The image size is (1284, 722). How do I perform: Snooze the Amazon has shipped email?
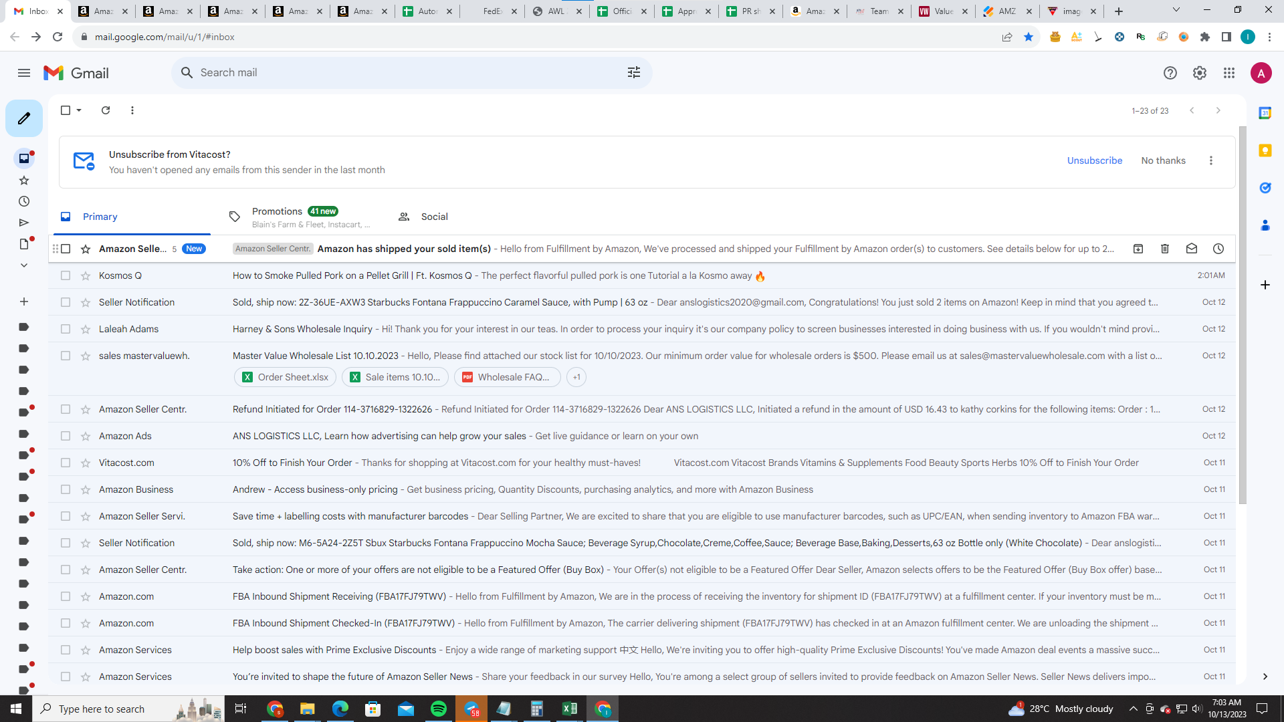pyautogui.click(x=1218, y=249)
